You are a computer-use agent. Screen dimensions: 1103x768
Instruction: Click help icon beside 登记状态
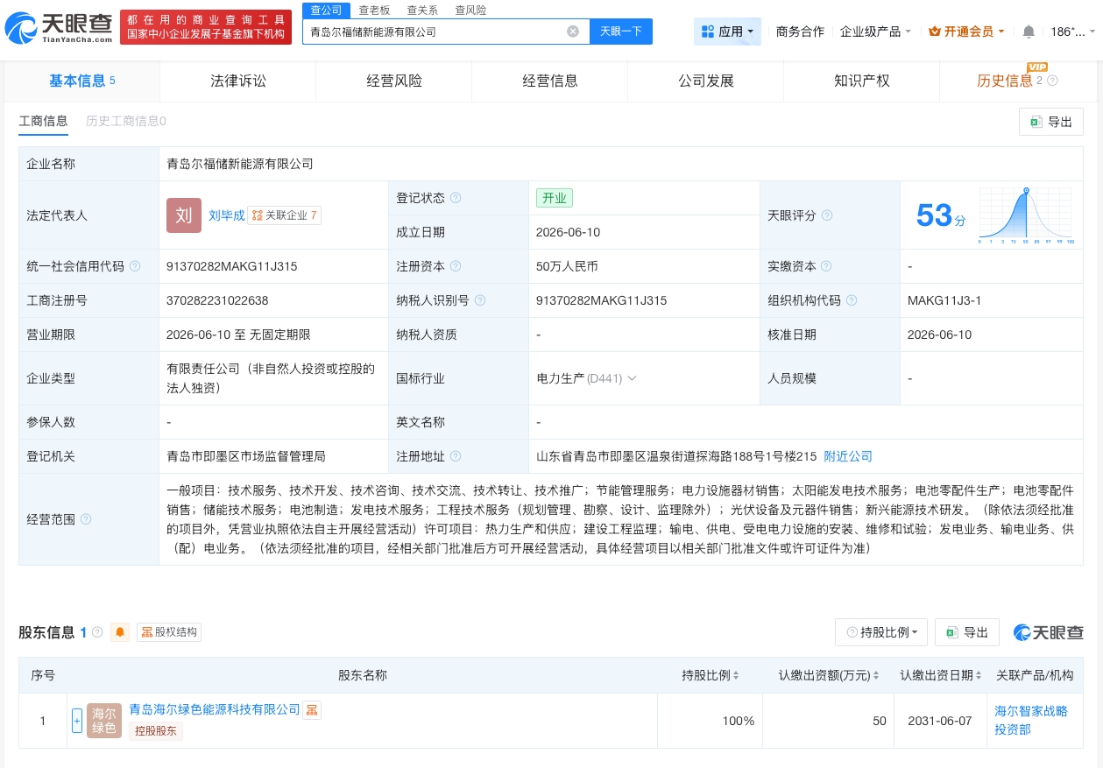pos(456,198)
